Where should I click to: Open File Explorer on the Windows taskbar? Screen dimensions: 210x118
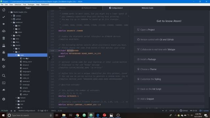tap(64, 115)
